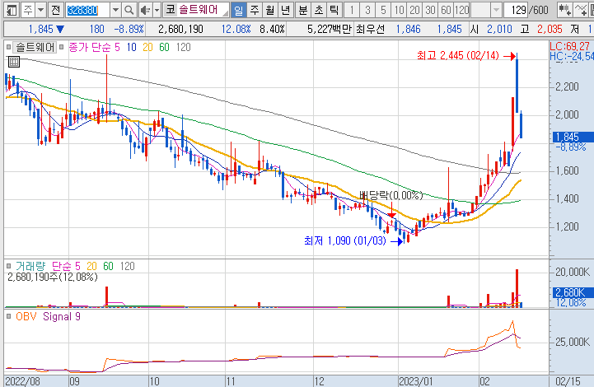Screen dimensions: 594x387
Task: Click the 거래량 volume indicator label
Action: pos(30,266)
